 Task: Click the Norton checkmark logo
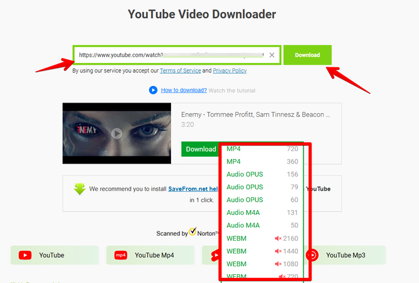pyautogui.click(x=193, y=231)
